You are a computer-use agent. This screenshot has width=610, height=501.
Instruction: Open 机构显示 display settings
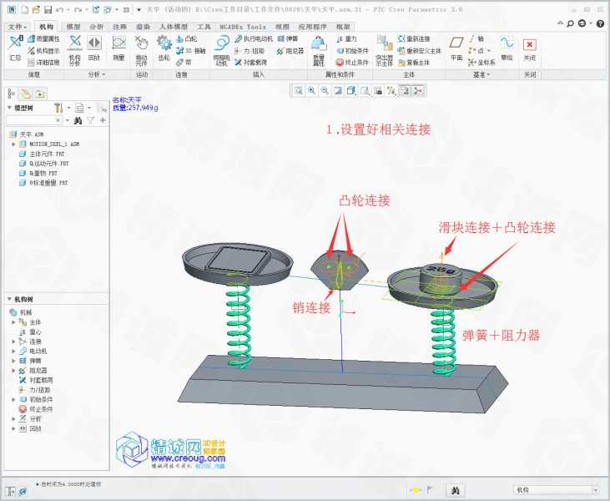(x=44, y=51)
